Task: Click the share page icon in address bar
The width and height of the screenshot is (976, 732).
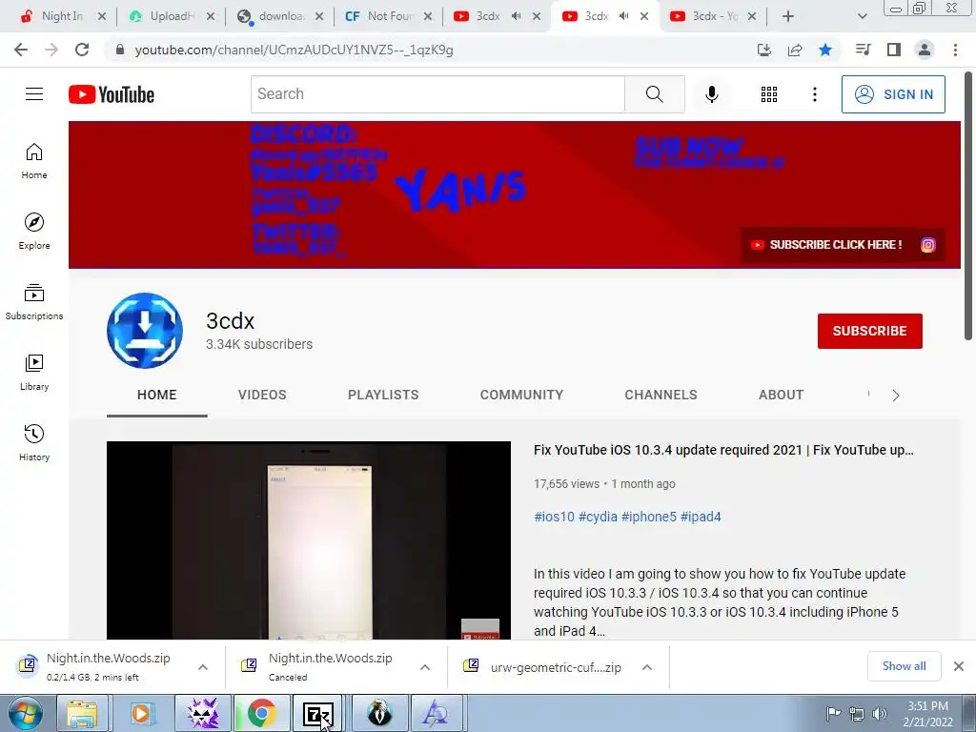Action: [x=795, y=50]
